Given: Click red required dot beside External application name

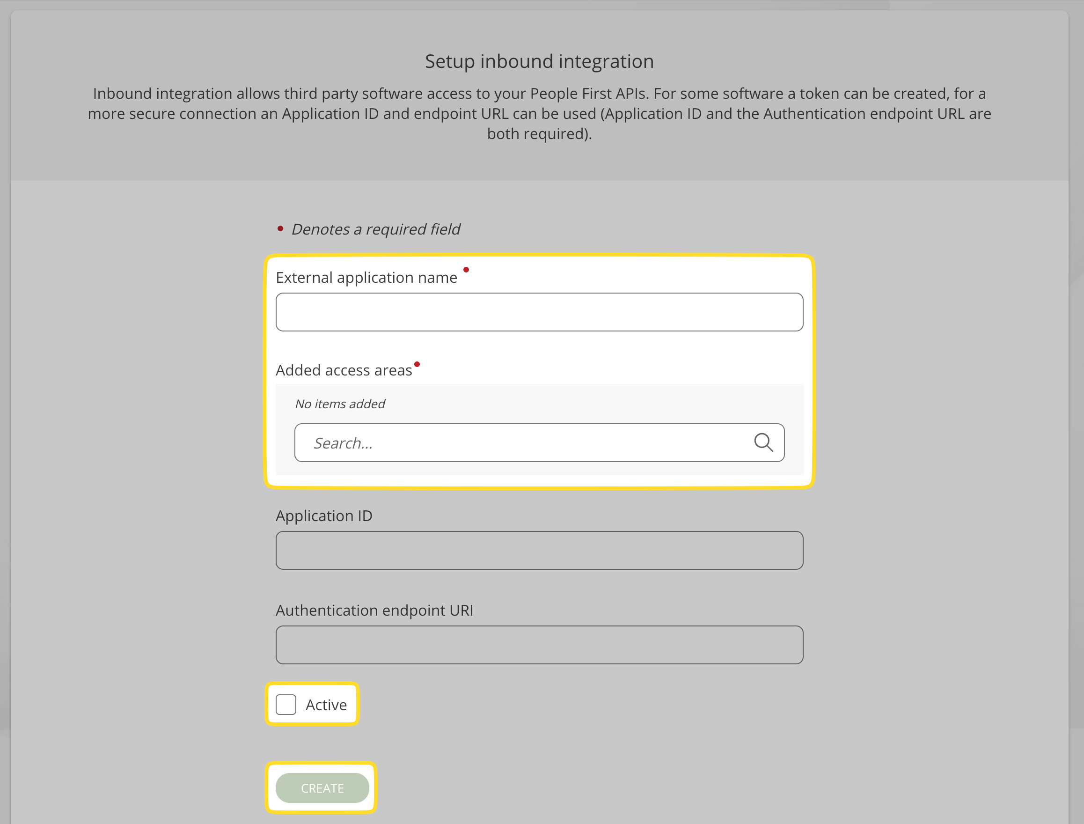Looking at the screenshot, I should 466,270.
